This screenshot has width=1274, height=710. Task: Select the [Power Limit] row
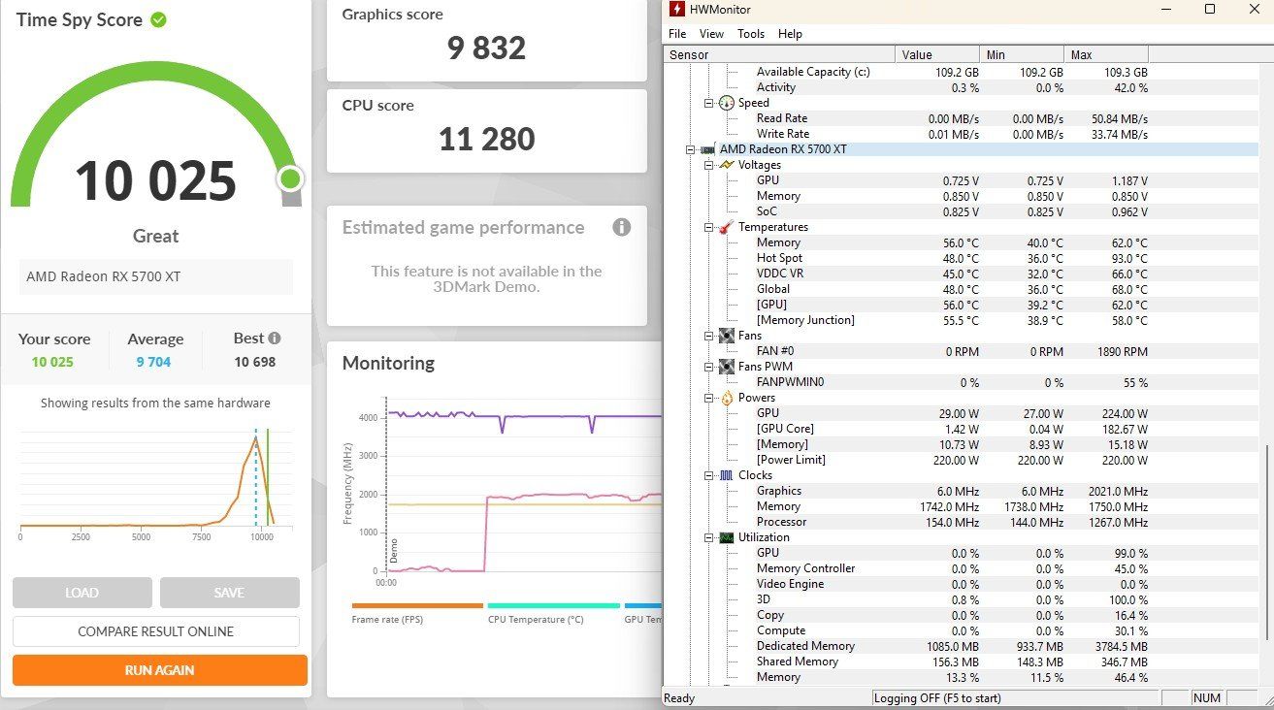click(961, 460)
